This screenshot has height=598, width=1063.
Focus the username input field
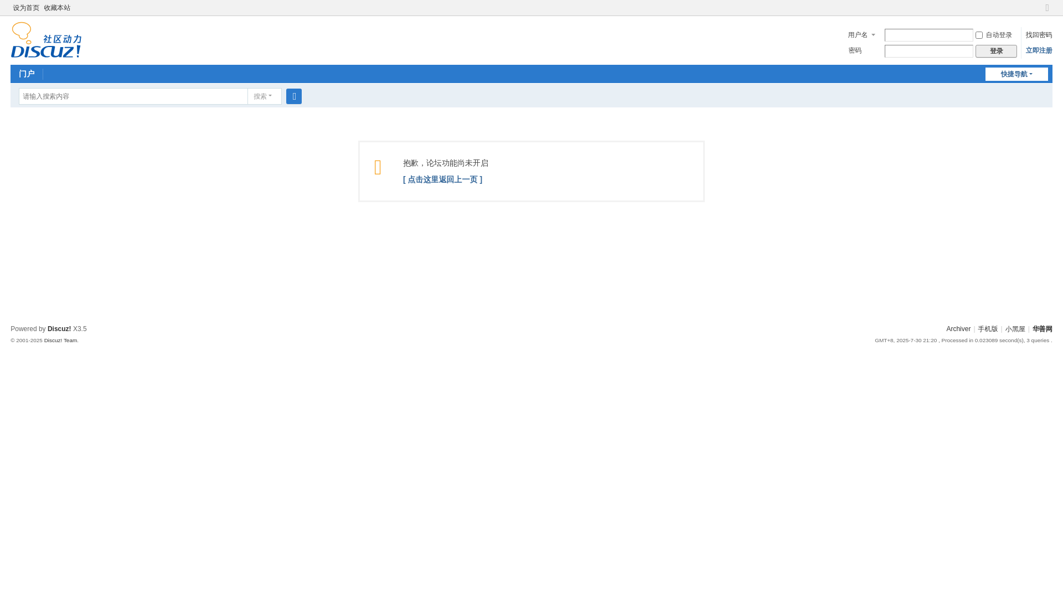[x=929, y=35]
